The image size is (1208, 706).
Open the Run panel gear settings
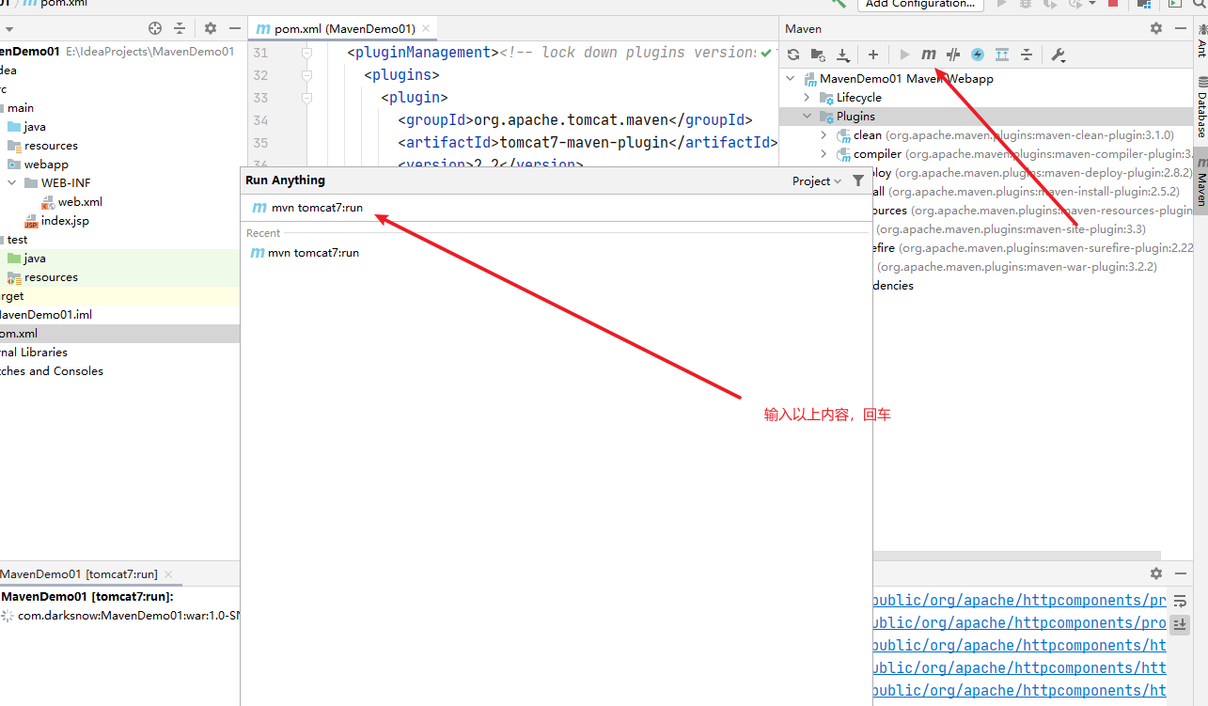1156,573
